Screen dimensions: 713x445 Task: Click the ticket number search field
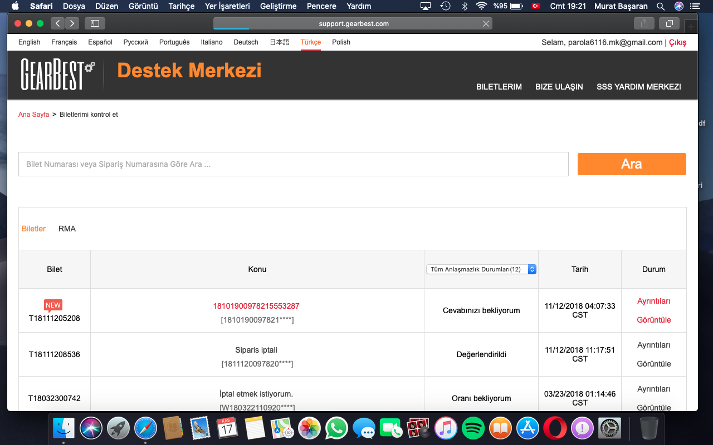tap(294, 164)
